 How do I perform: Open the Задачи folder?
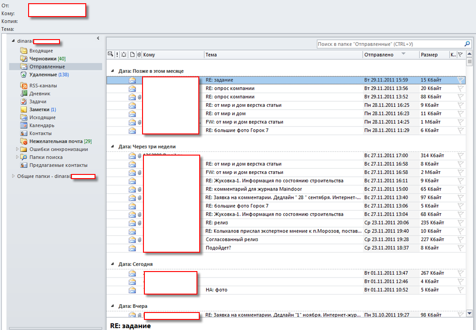click(38, 102)
